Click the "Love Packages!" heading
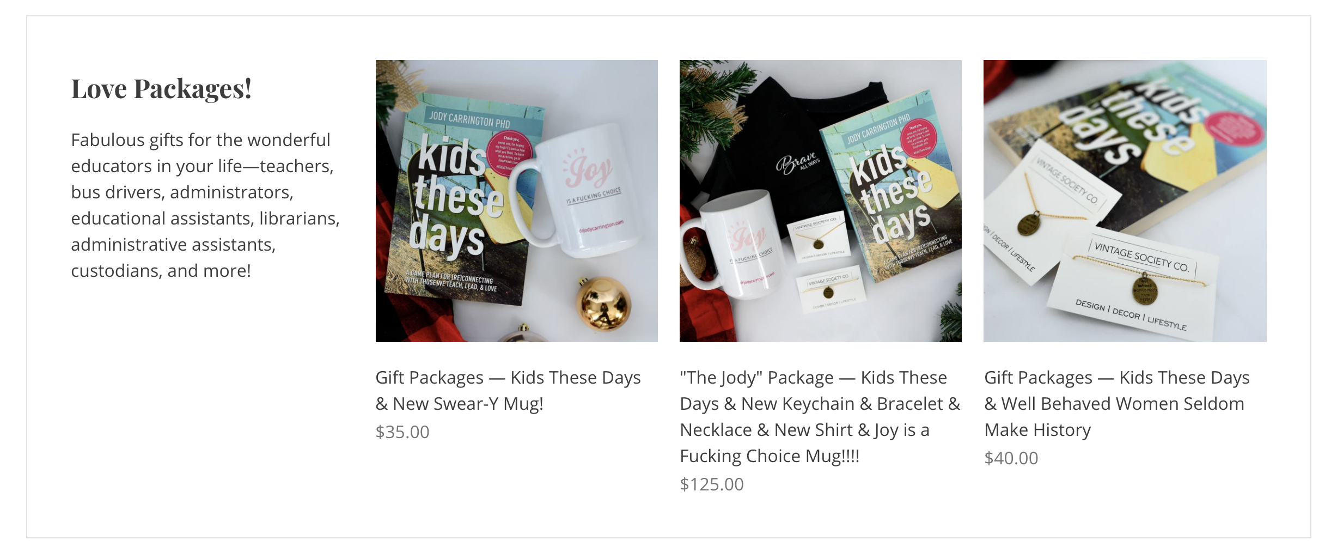Viewport: 1331px width, 558px height. coord(161,89)
